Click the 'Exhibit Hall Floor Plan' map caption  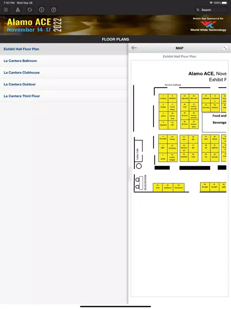click(x=180, y=57)
